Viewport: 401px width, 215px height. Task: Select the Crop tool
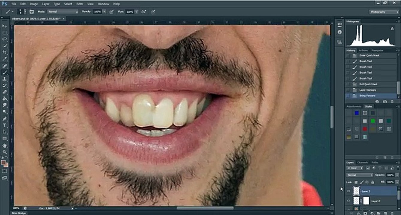(4, 52)
